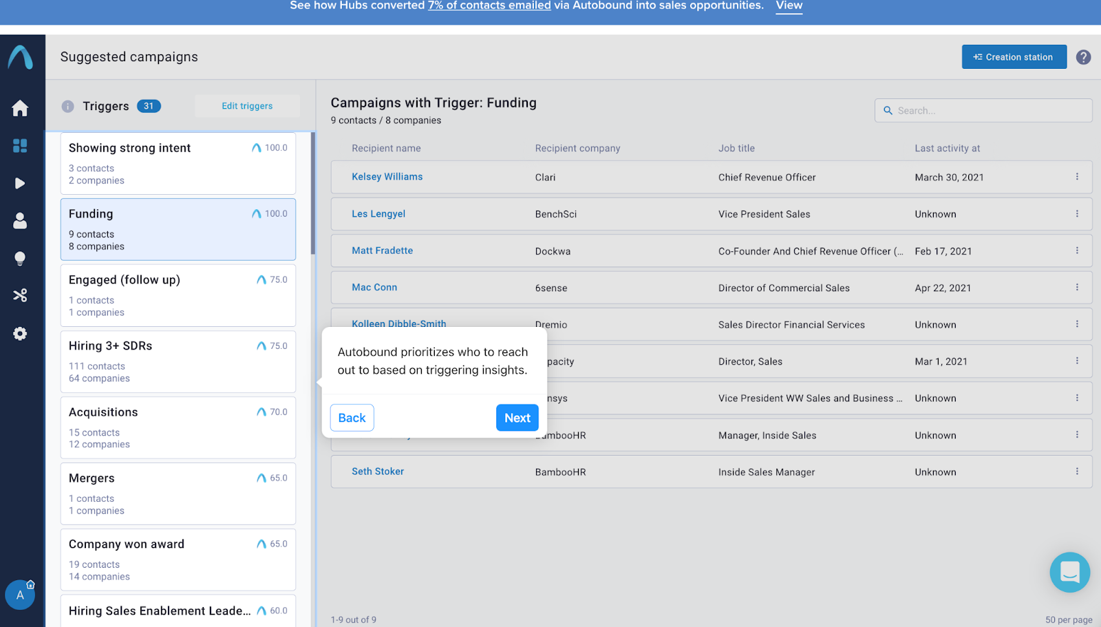
Task: Click Back in the tour tooltip
Action: pyautogui.click(x=352, y=418)
